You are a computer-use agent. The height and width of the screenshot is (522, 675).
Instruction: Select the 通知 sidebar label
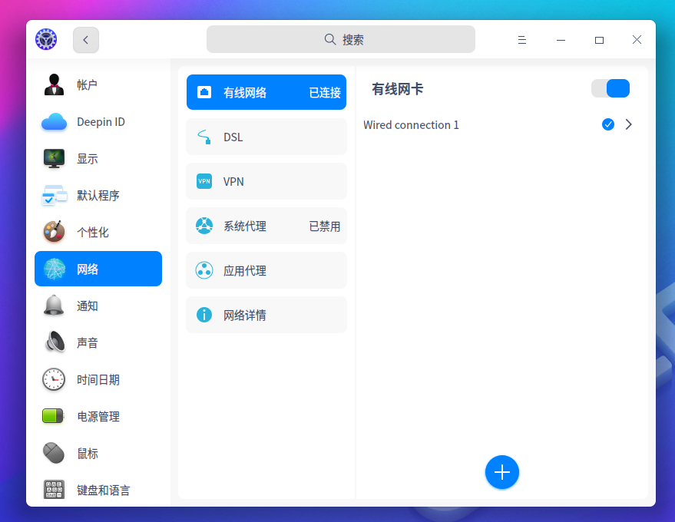pyautogui.click(x=88, y=306)
